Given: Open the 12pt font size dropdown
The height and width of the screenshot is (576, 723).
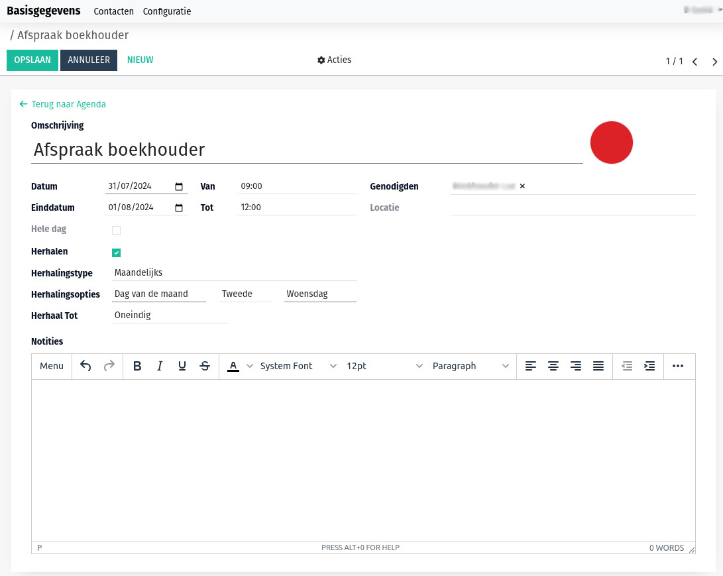Looking at the screenshot, I should pos(384,366).
